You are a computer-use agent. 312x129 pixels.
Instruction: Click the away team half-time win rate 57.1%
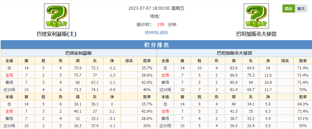click(303, 118)
